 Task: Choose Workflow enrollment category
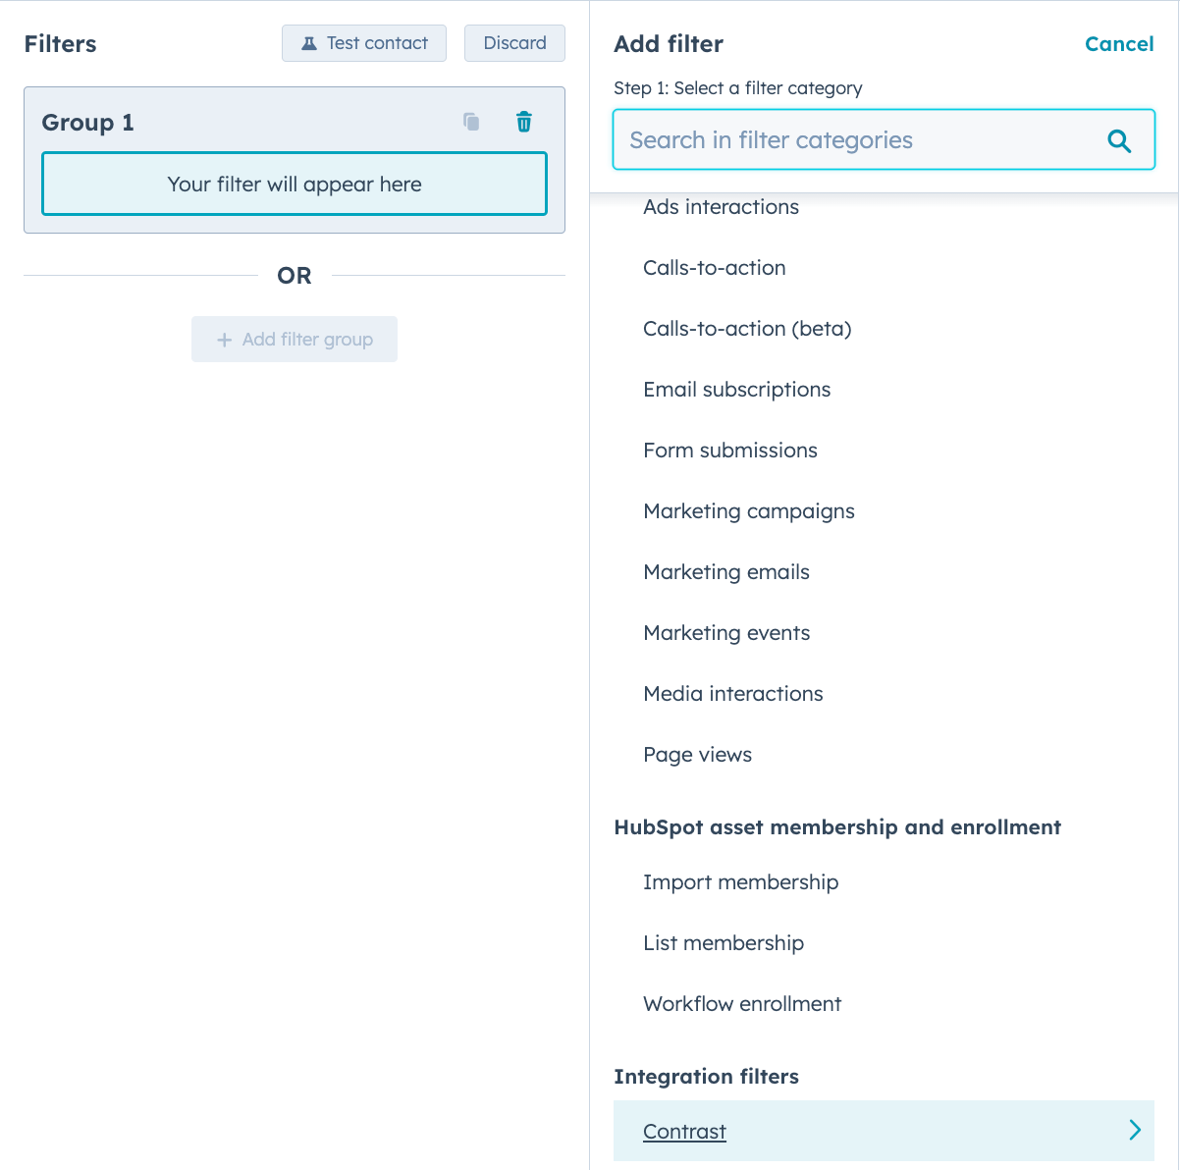(742, 1004)
